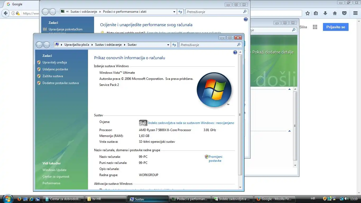Click the clock showing 13:10

354,199
